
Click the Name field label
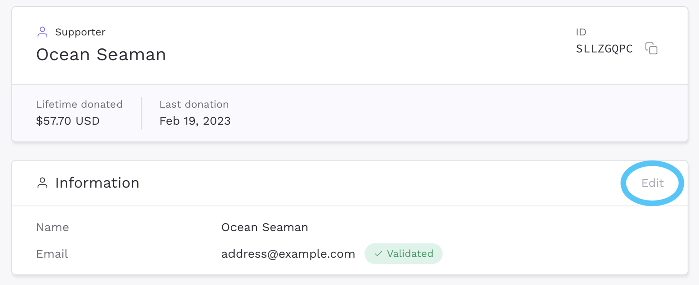pos(52,227)
